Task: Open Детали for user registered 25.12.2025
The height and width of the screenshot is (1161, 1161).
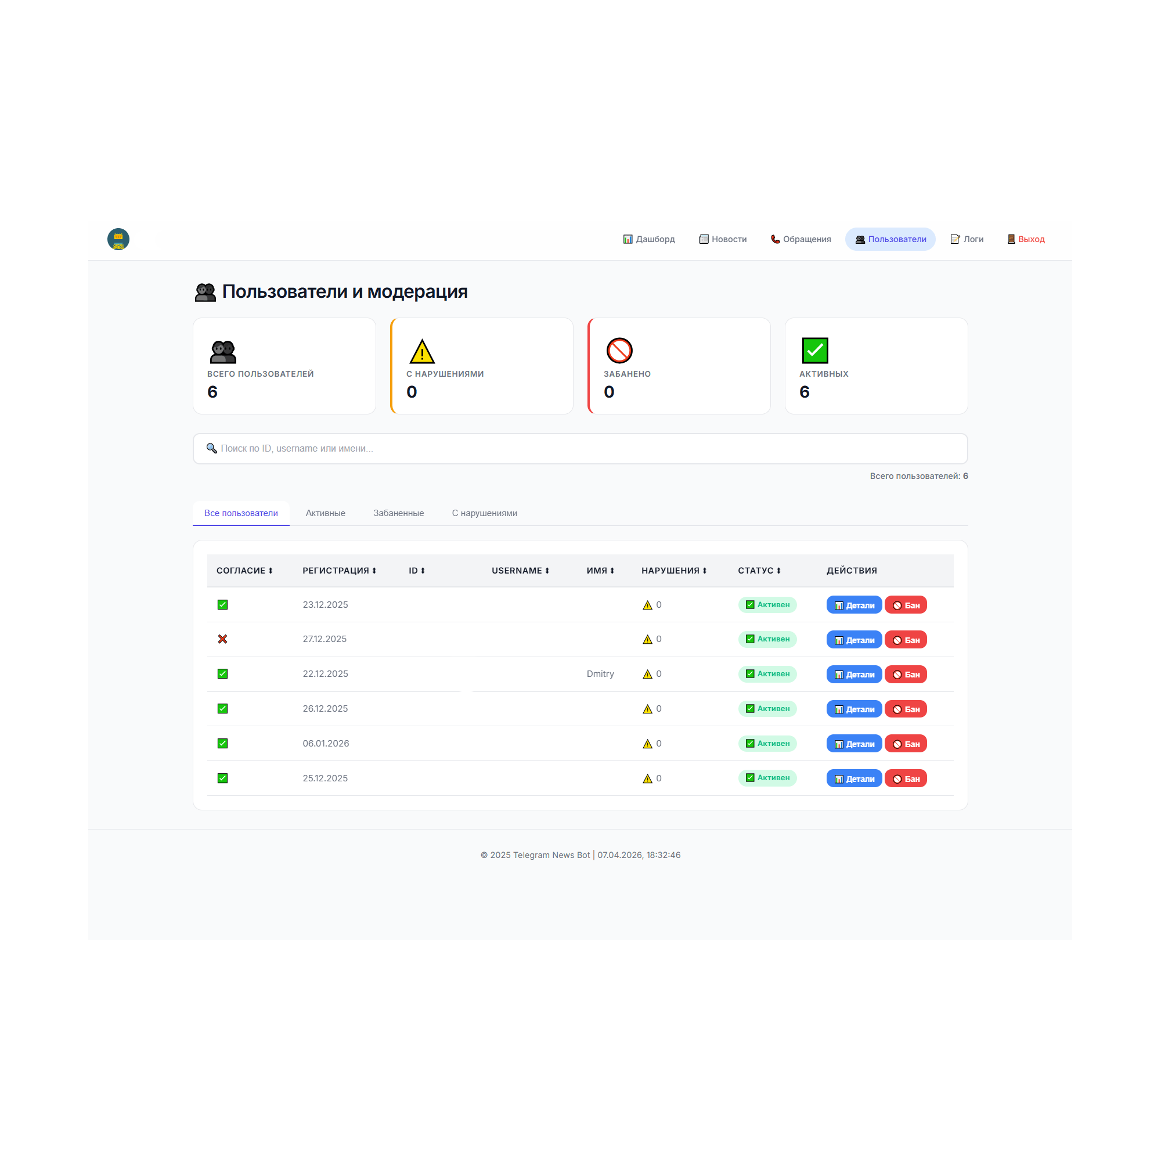Action: coord(854,779)
